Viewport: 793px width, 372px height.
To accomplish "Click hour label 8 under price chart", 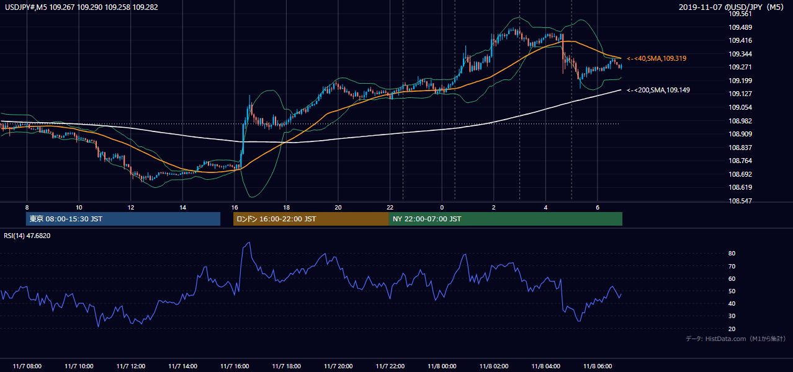I will tap(27, 207).
